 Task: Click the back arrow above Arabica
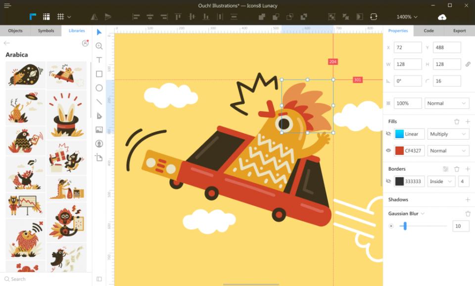click(7, 43)
